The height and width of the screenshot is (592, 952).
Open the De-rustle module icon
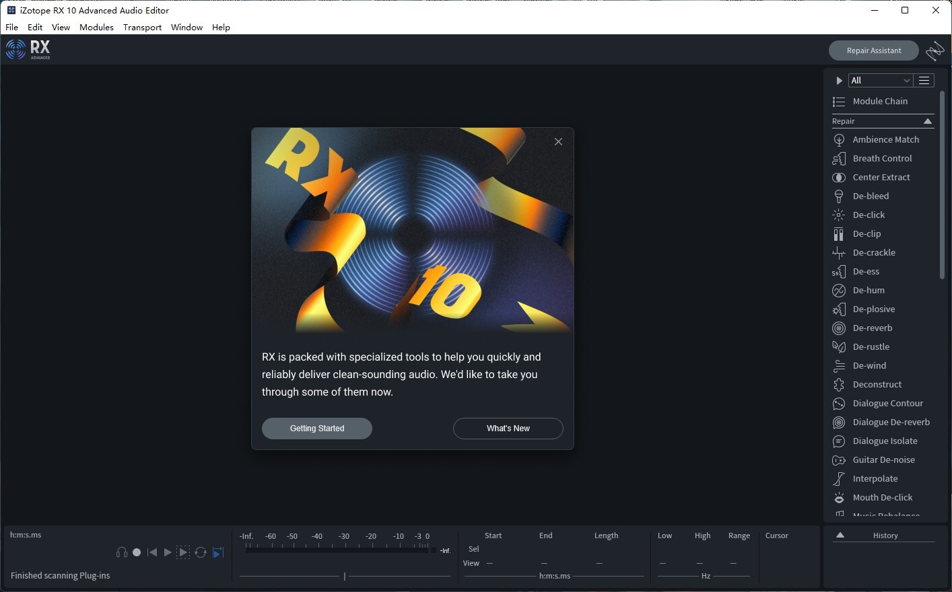(x=839, y=347)
